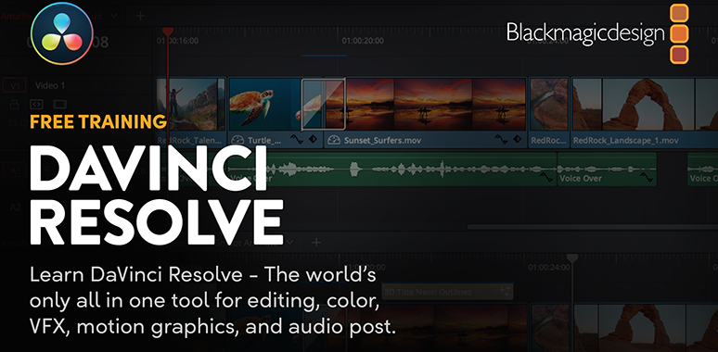This screenshot has width=718, height=352.
Task: Click the 01:00:16:00 ruler timecode
Action: [x=177, y=41]
